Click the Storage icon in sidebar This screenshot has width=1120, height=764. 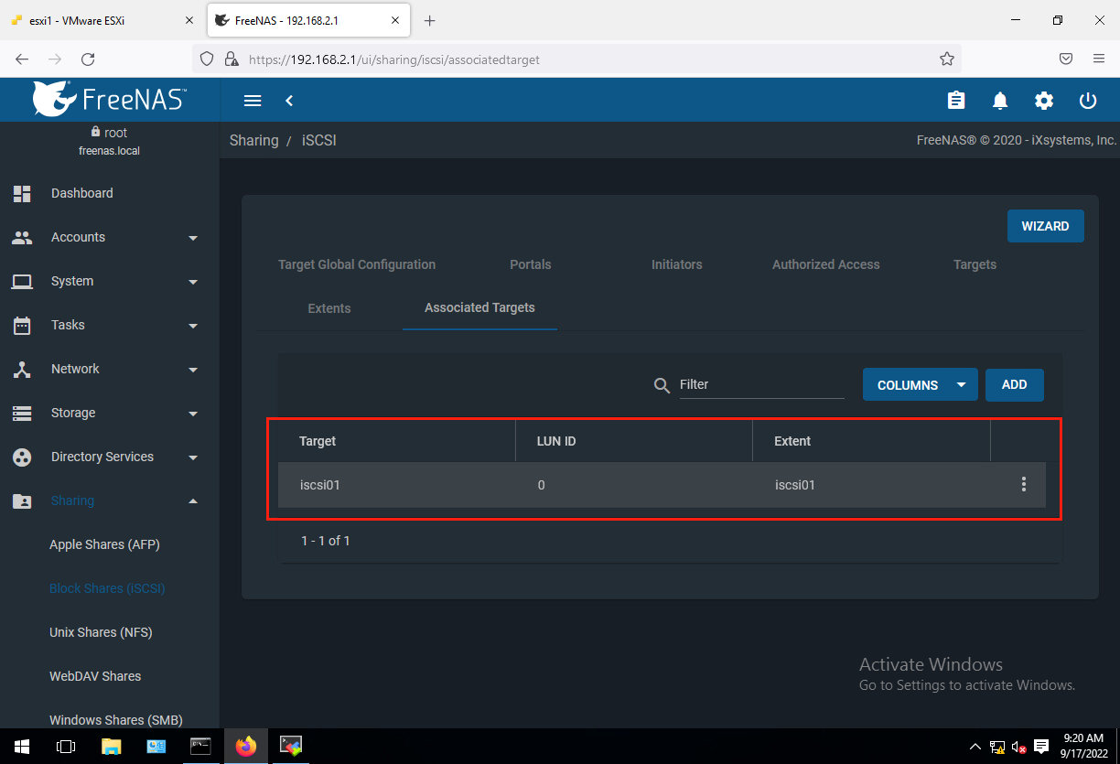tap(22, 413)
